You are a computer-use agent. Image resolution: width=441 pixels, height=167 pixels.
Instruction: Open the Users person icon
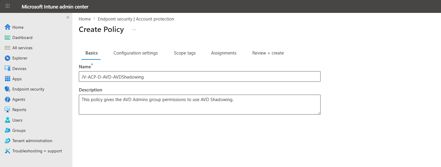(x=8, y=120)
